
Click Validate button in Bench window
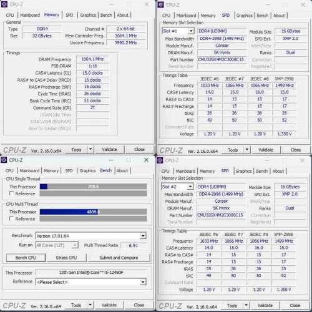(x=109, y=305)
